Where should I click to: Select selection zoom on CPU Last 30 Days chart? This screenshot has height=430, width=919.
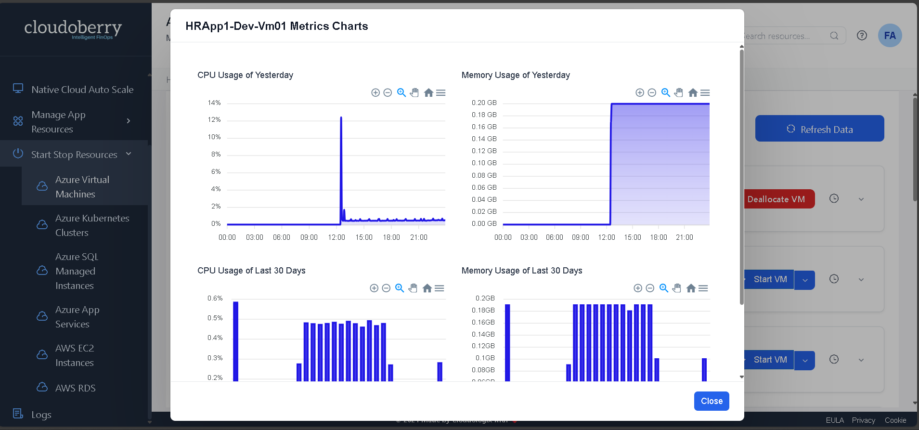400,288
